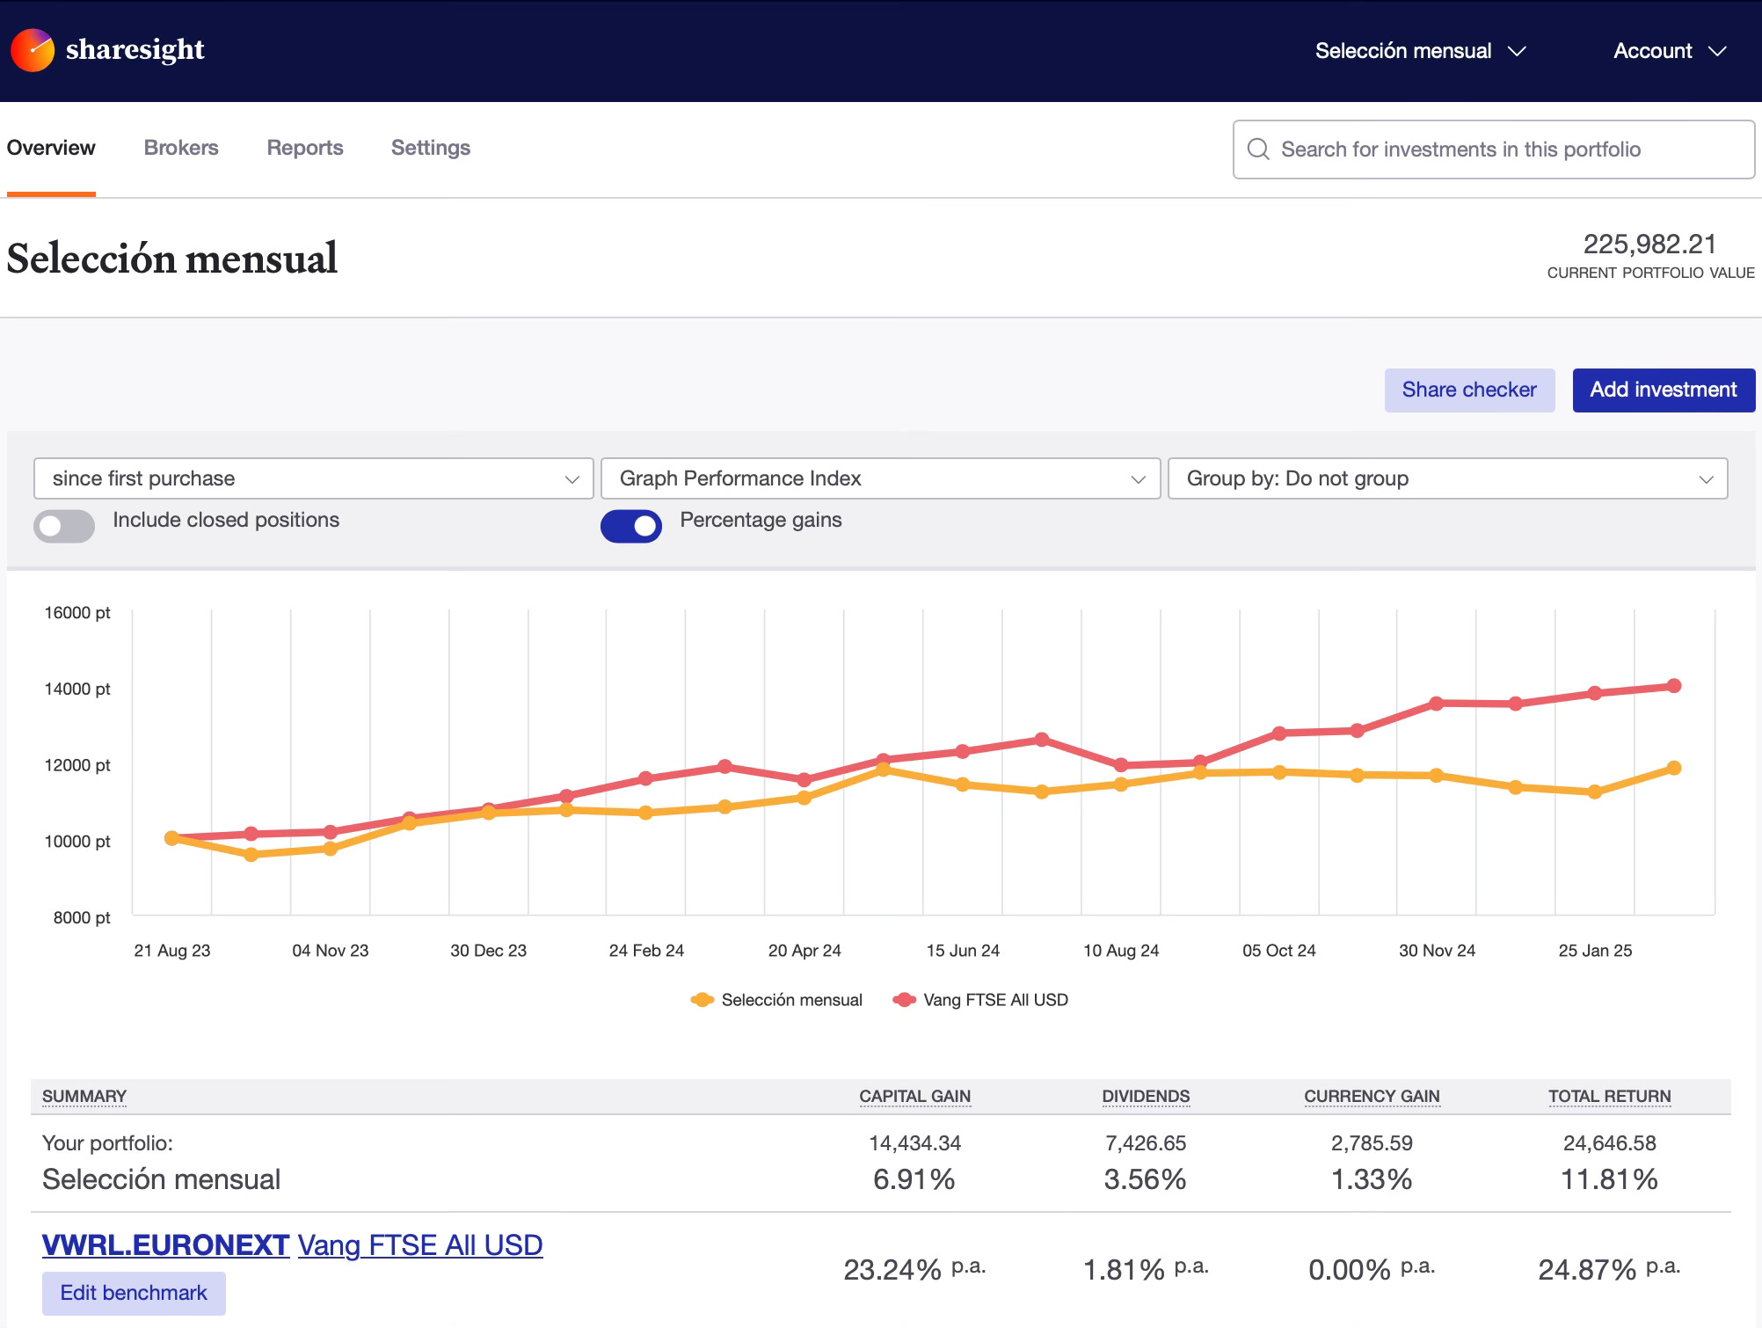Open the Graph Performance Index dropdown
Viewport: 1762px width, 1328px height.
coord(880,478)
